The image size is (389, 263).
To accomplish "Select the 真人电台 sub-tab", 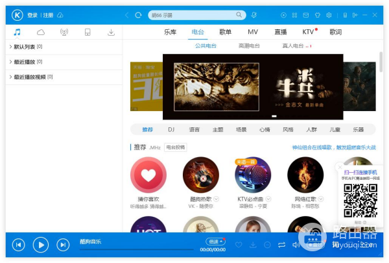I will 293,45.
